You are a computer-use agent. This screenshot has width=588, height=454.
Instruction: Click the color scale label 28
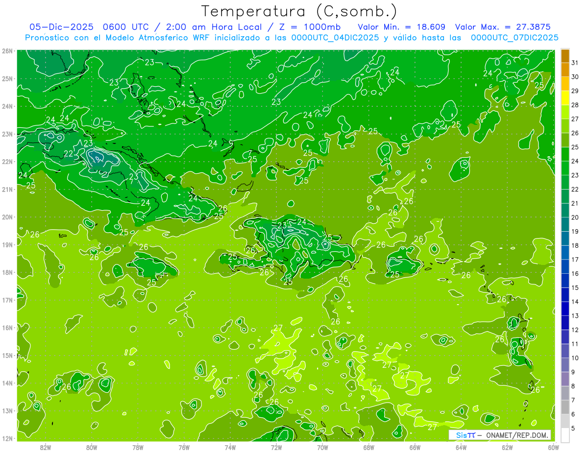[x=575, y=105]
